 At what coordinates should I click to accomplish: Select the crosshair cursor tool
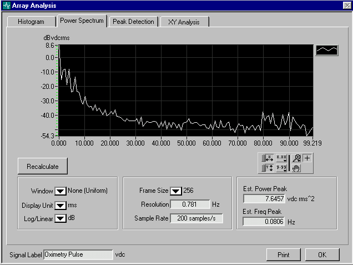pos(307,158)
